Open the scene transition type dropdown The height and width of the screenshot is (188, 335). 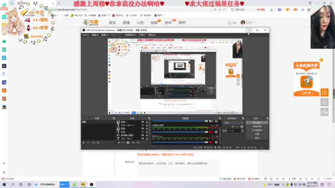[233, 122]
